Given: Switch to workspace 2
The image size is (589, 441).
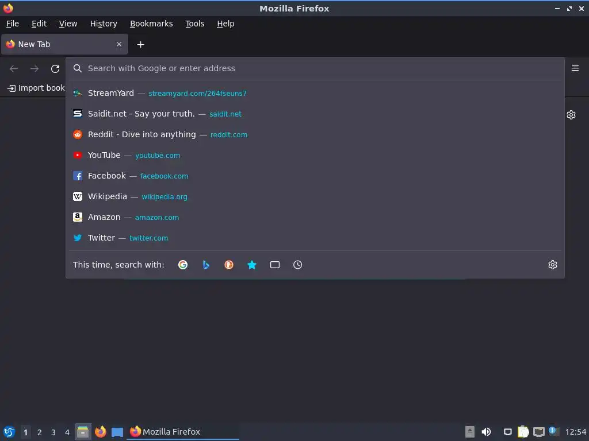Looking at the screenshot, I should point(40,432).
